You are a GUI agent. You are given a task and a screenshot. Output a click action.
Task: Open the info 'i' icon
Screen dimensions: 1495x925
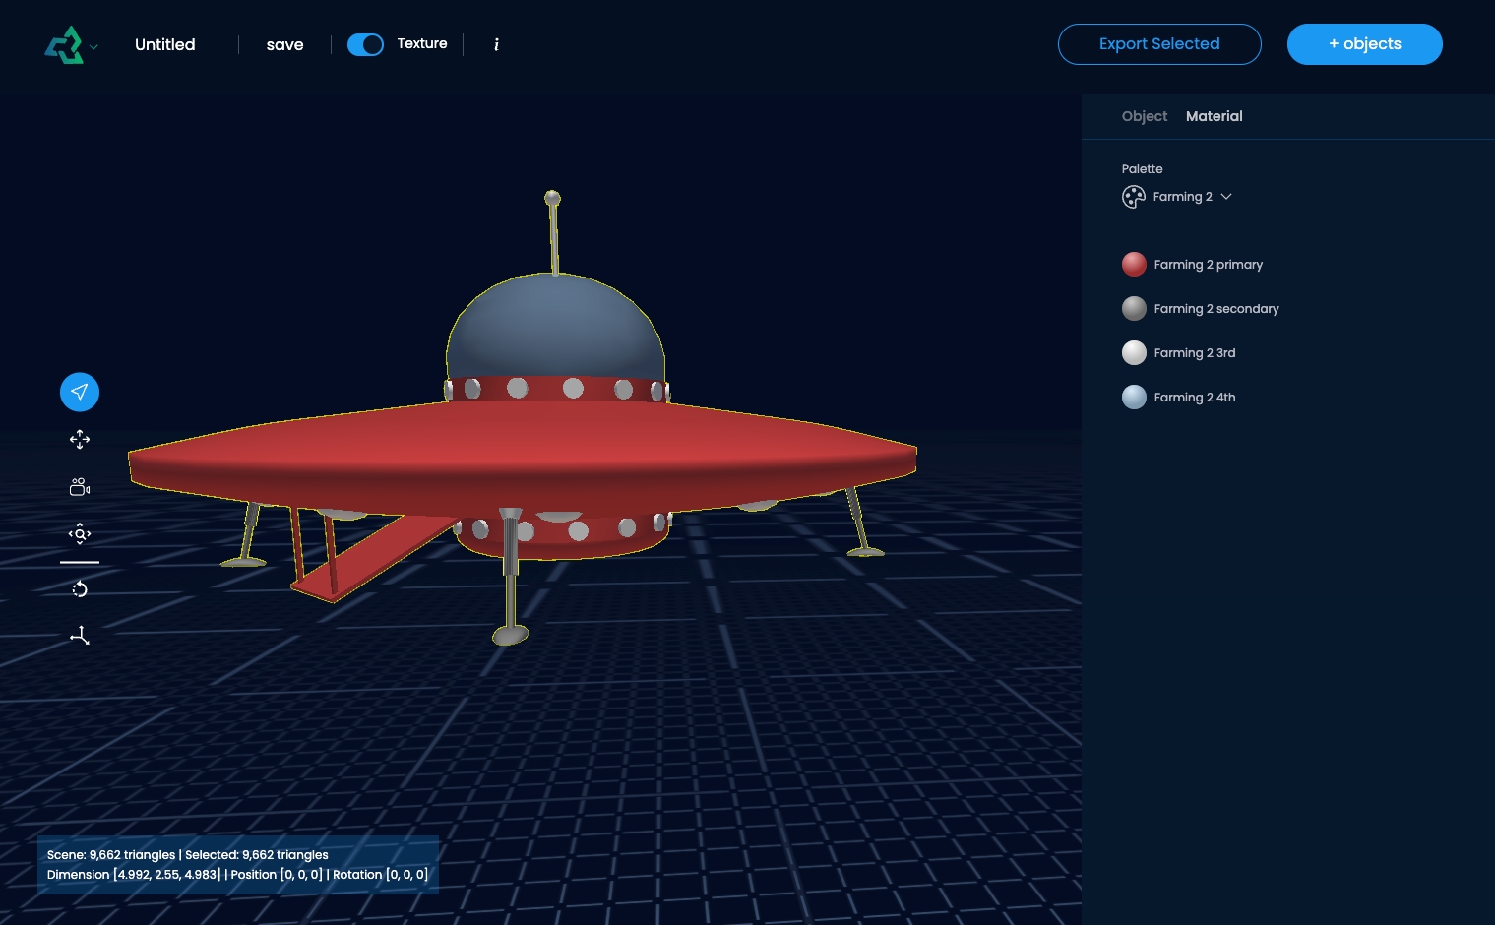click(x=496, y=44)
